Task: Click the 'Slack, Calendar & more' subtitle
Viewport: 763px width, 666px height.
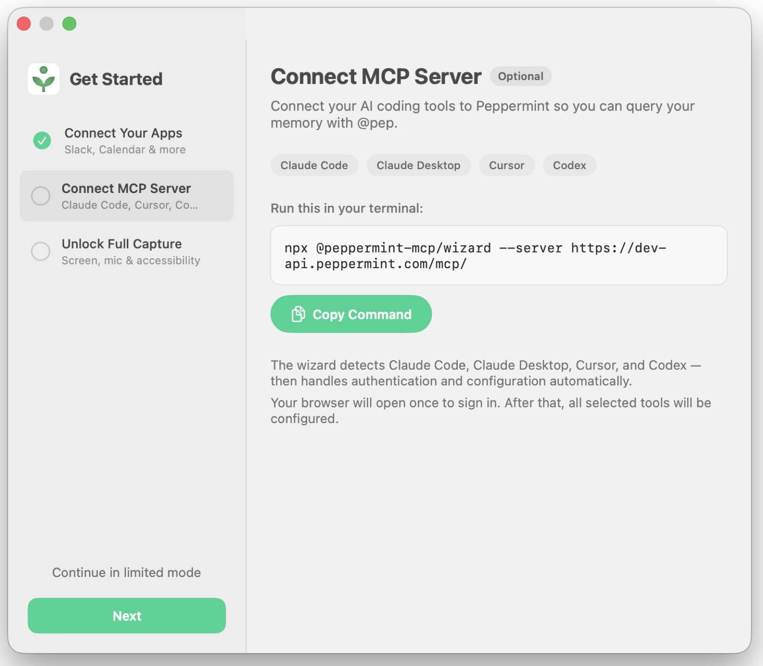Action: click(125, 150)
